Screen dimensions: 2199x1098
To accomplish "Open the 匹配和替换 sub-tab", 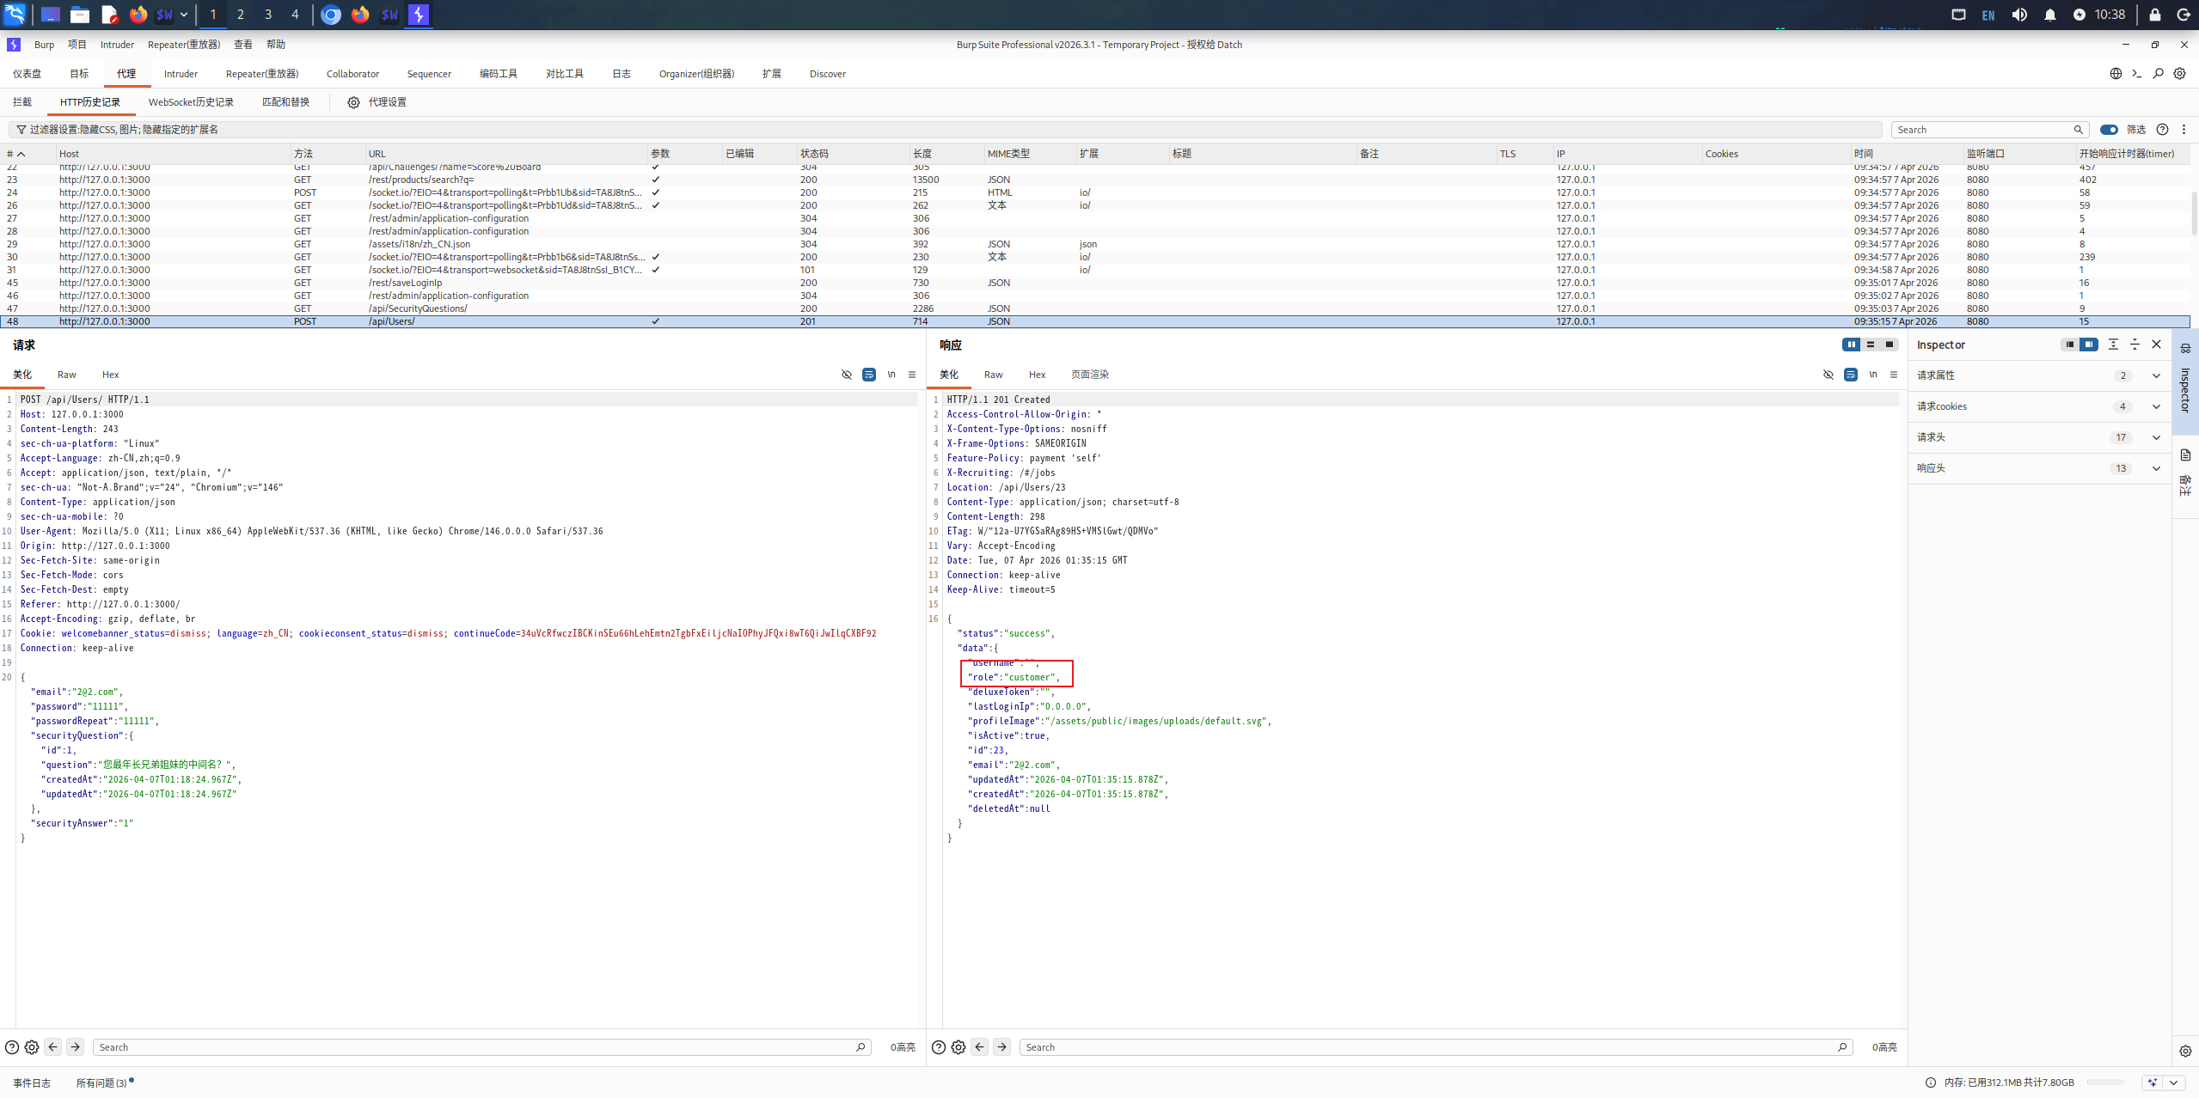I will (285, 102).
